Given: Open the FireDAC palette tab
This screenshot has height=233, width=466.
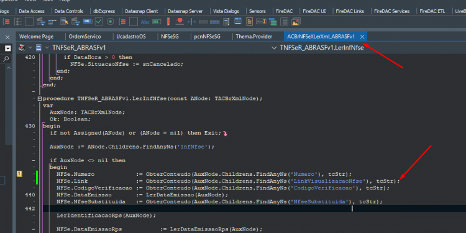Looking at the screenshot, I should tap(284, 11).
